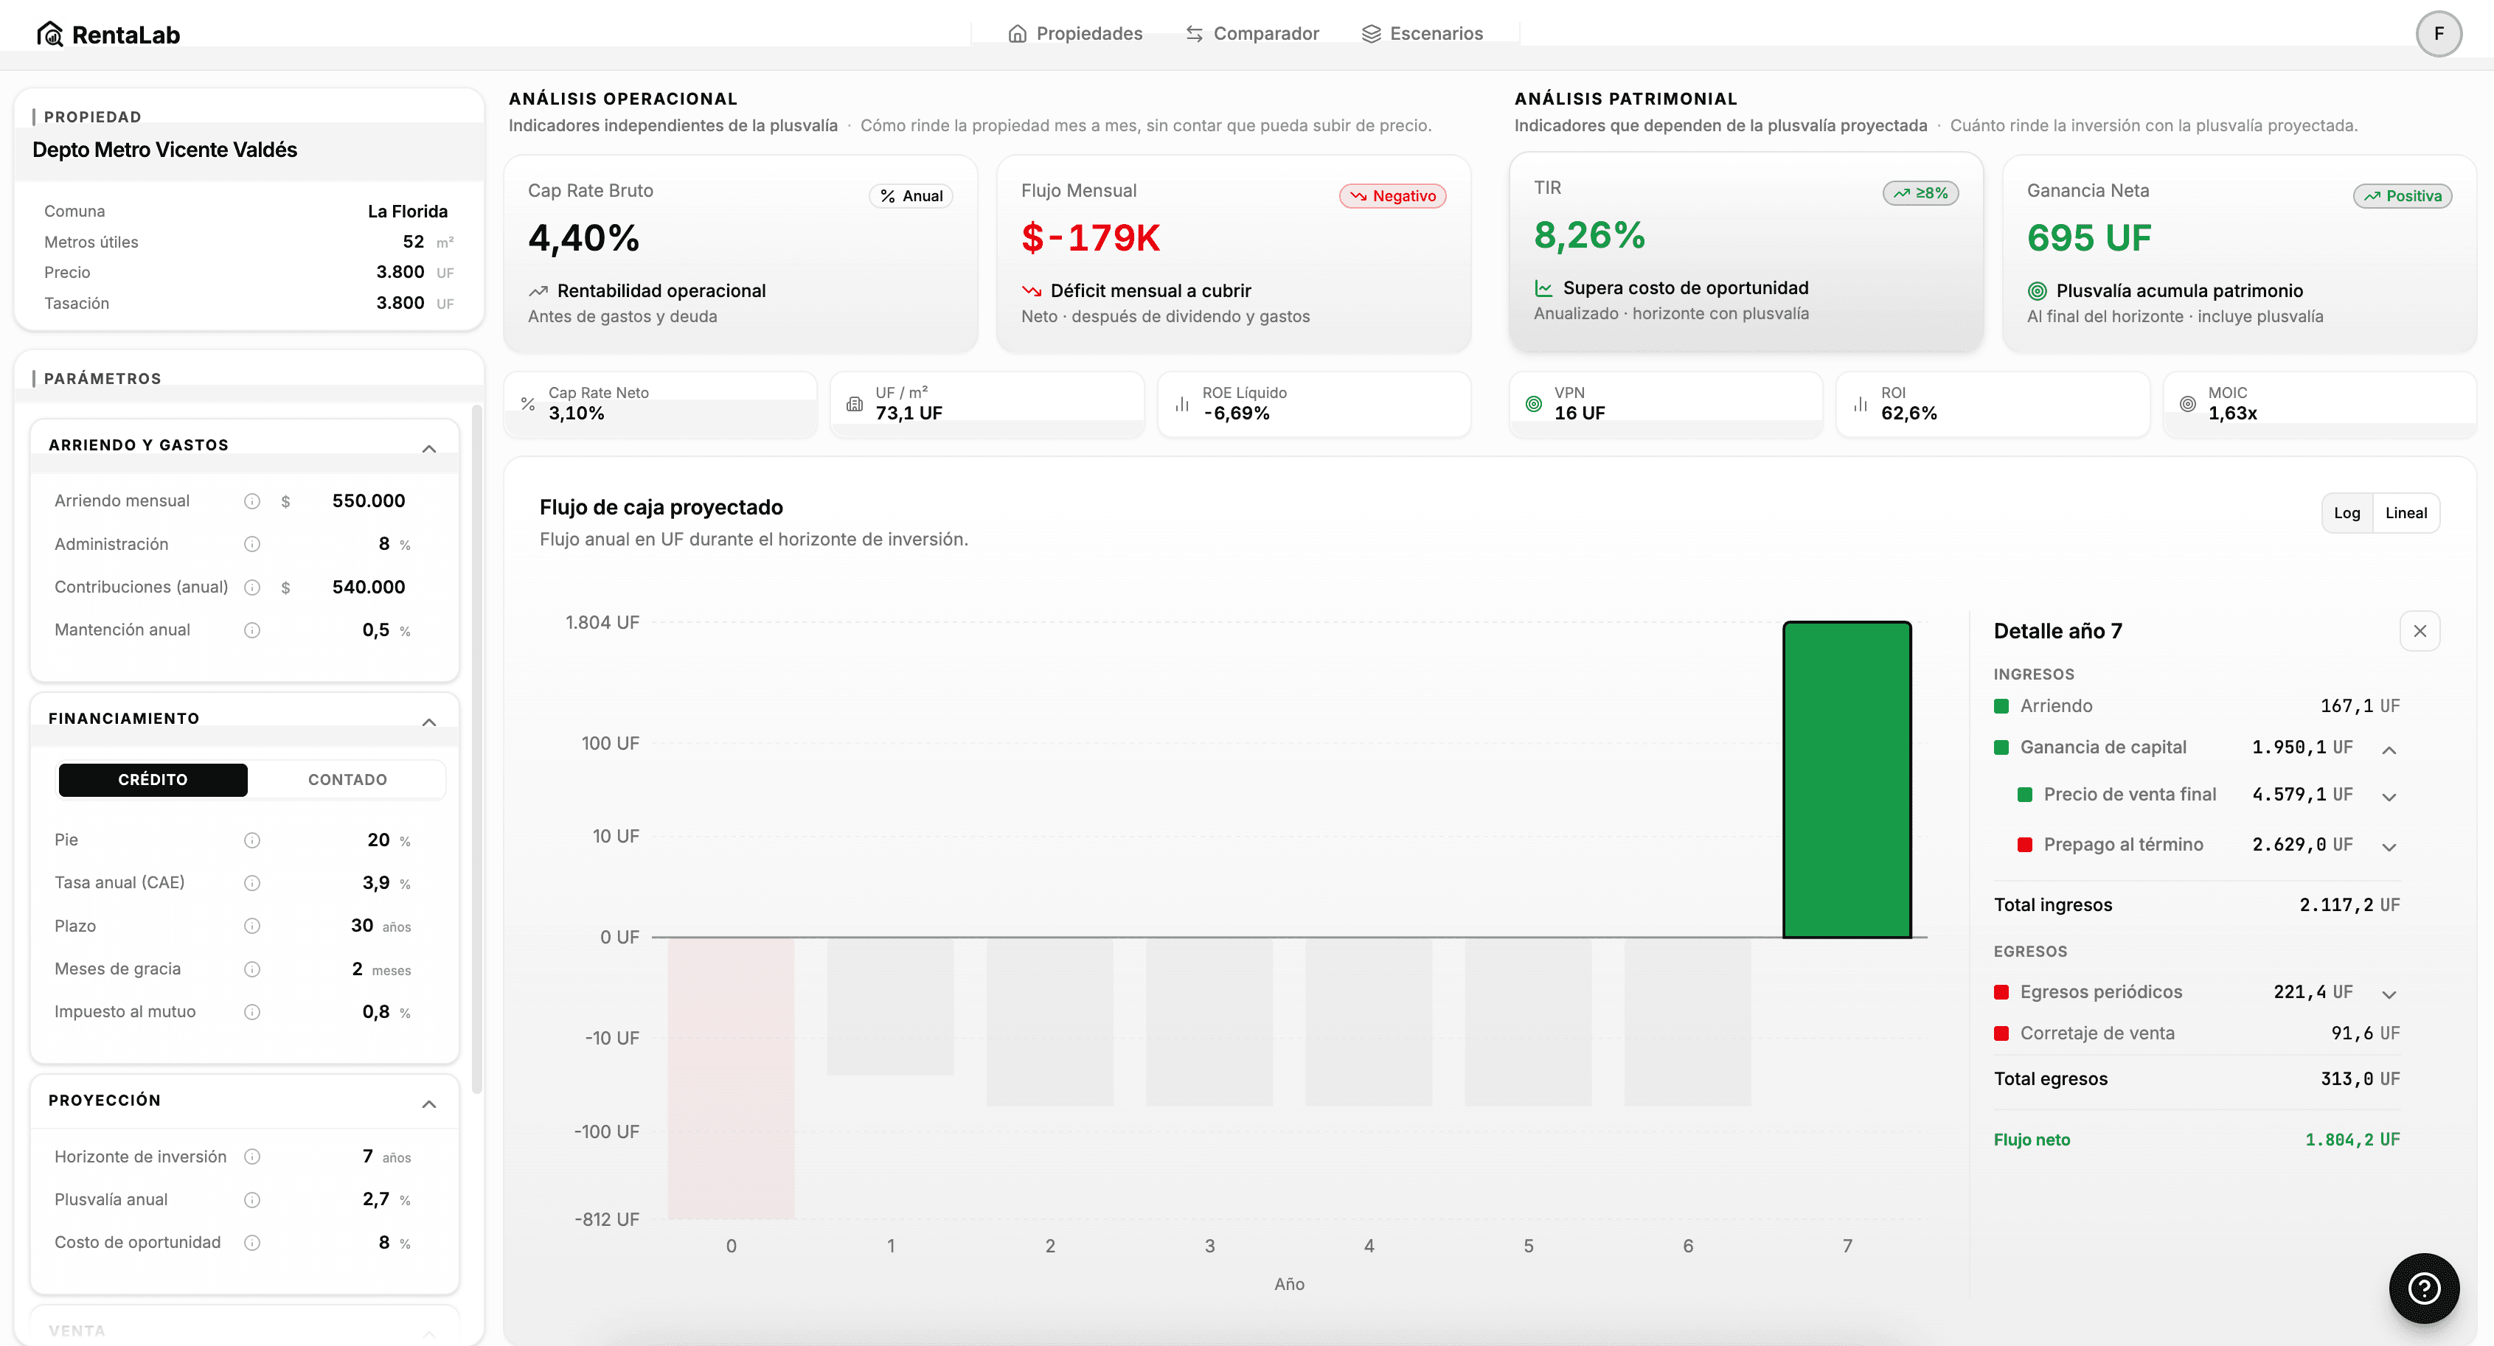The width and height of the screenshot is (2494, 1346).
Task: Click the Anual badge on Cap Rate Bruto
Action: click(911, 195)
